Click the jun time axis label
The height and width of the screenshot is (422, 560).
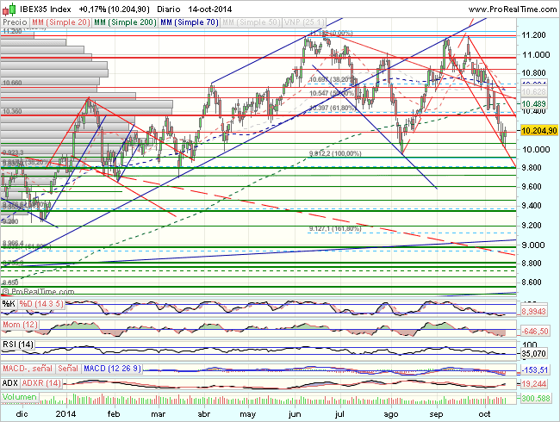[295, 414]
